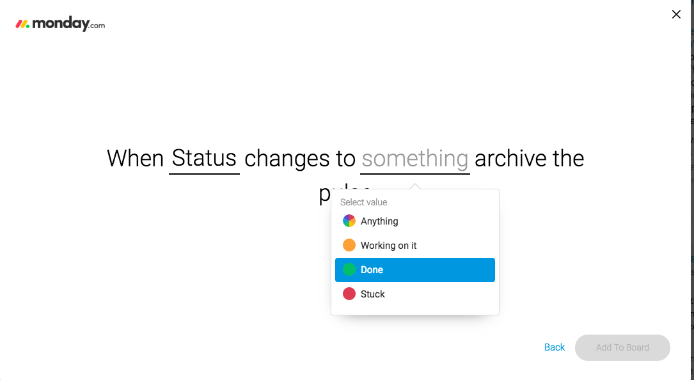Click the "archive the" sentence text
Screen dimensions: 694x380
[x=530, y=159]
